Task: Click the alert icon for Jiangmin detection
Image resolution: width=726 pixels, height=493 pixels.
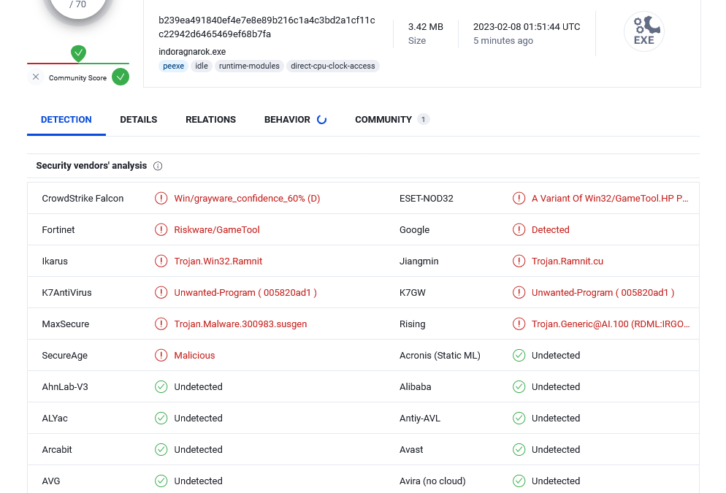Action: (519, 261)
